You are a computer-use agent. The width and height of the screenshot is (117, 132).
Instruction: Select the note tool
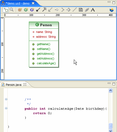(81, 10)
